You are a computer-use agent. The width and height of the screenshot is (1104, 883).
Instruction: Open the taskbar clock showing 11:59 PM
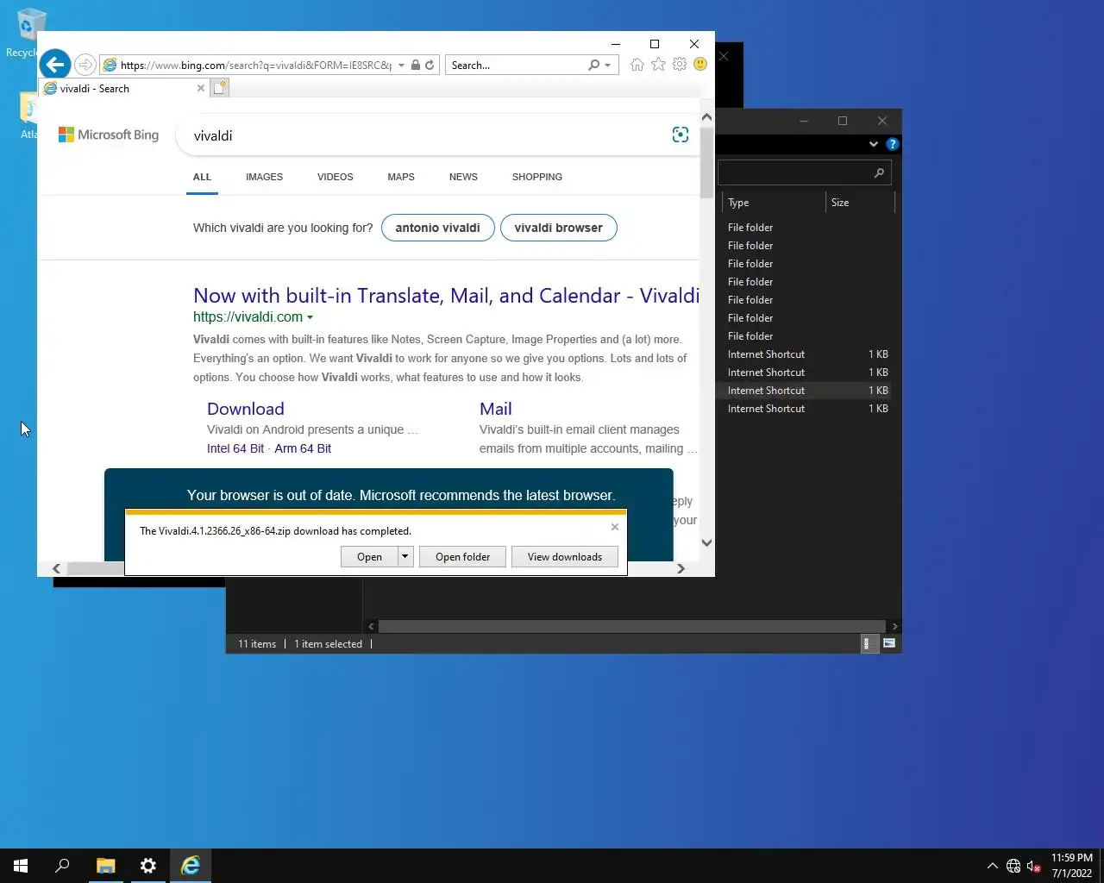coord(1071,866)
